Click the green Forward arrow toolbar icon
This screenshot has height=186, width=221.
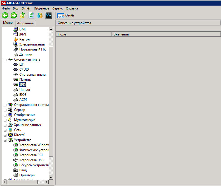pos(14,15)
